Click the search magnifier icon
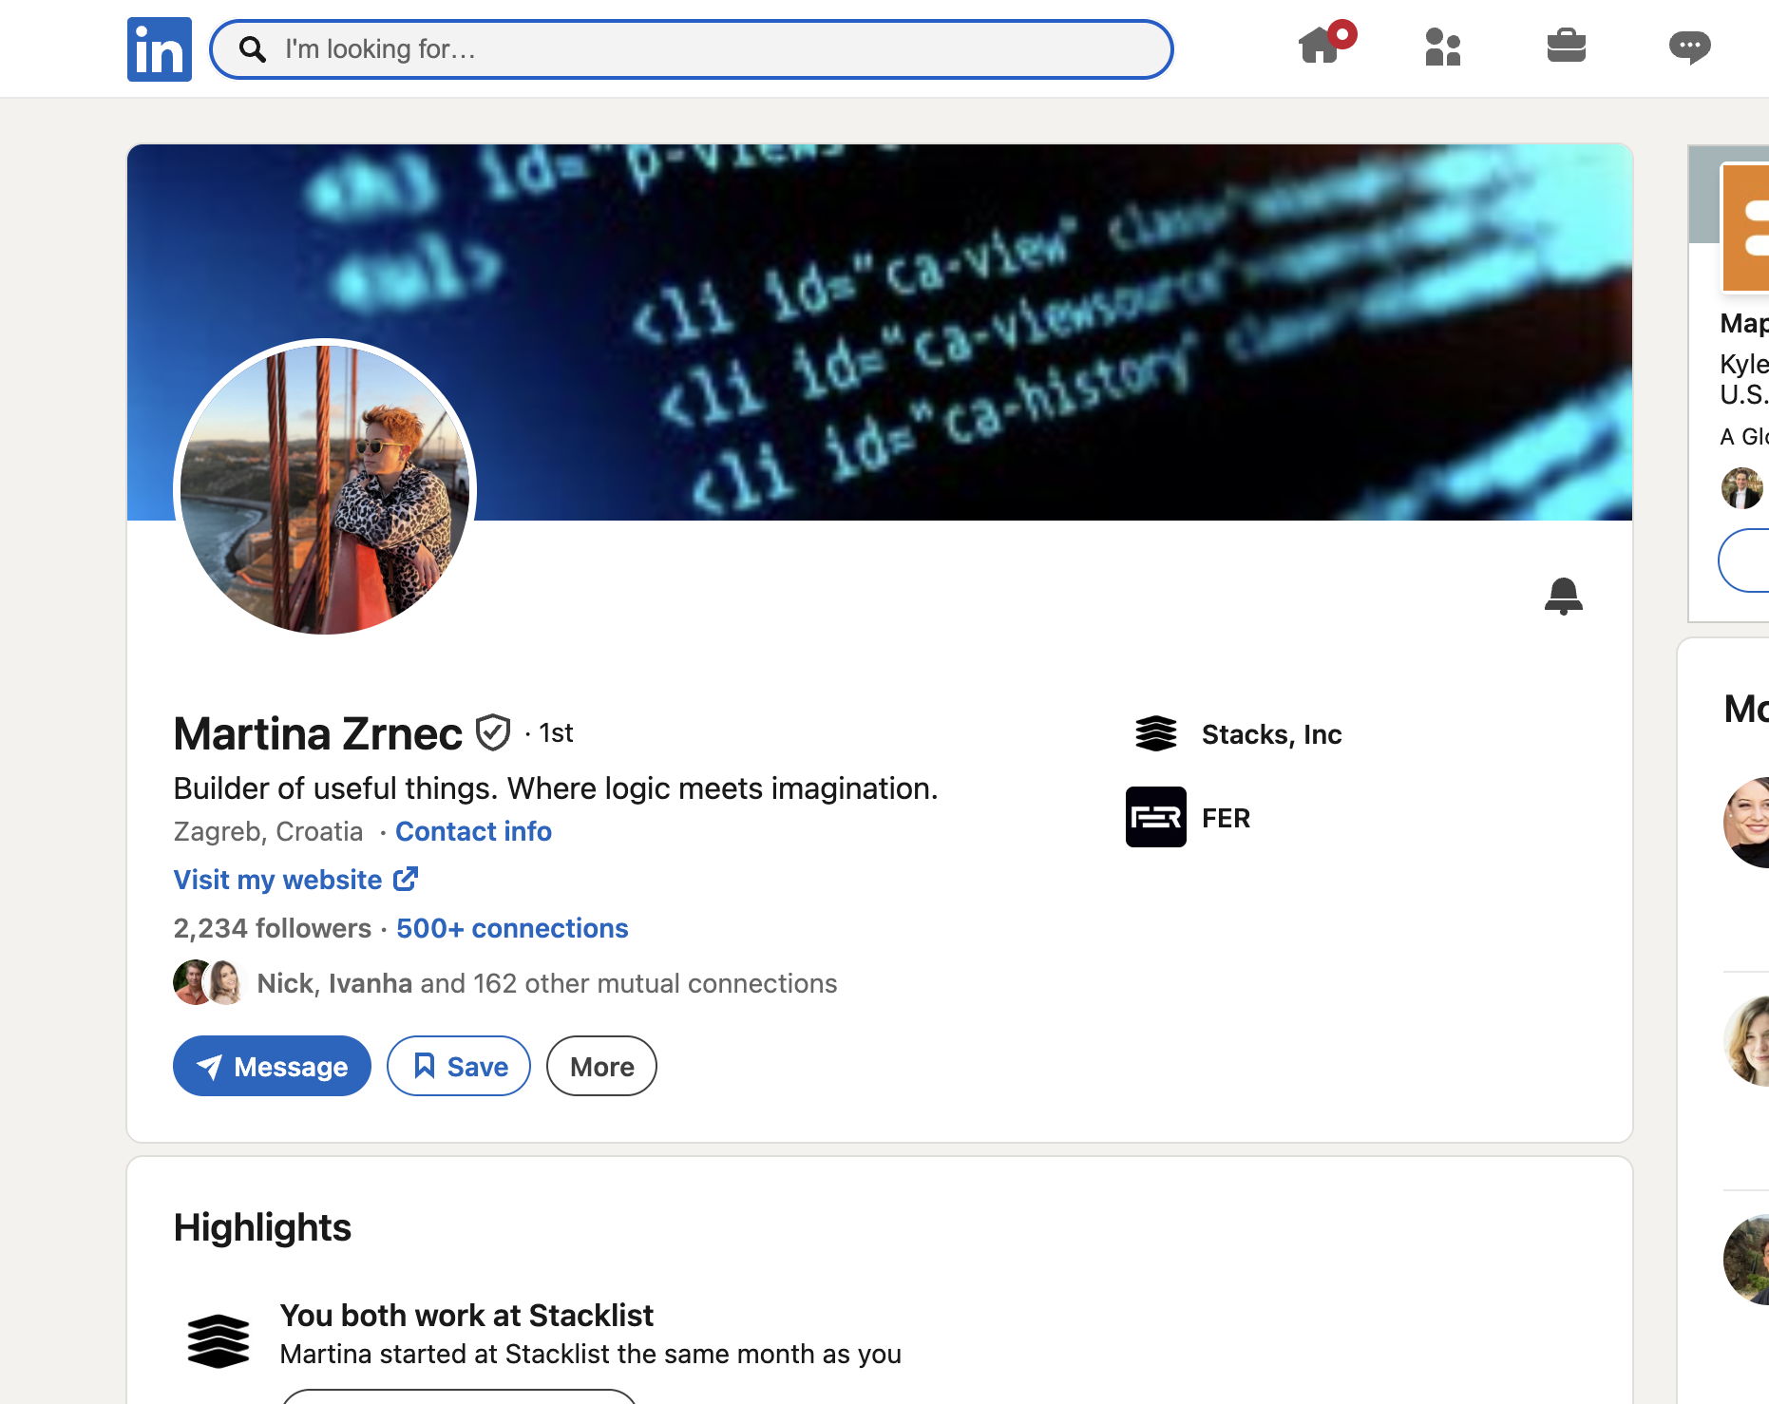Screen dimensions: 1769x1404 coord(252,49)
